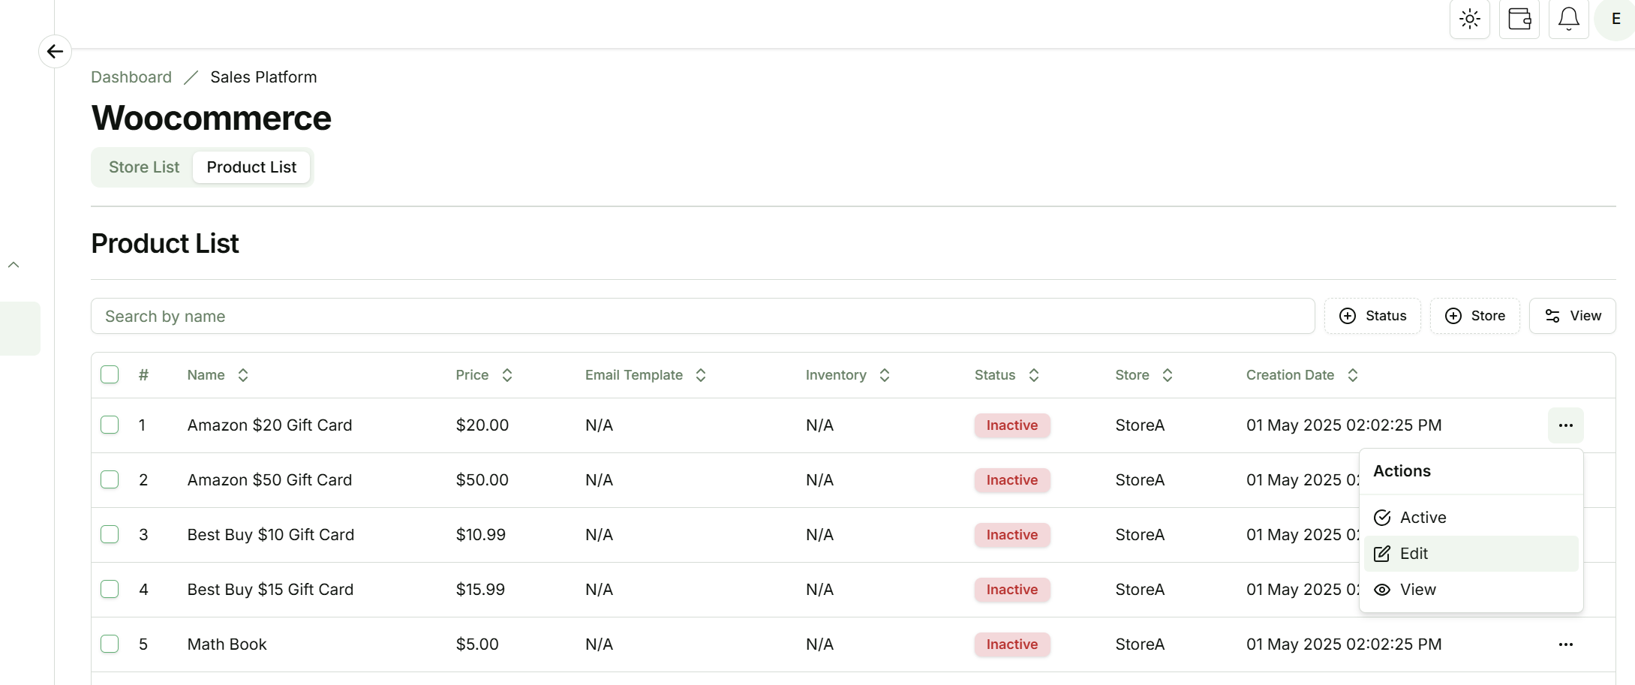Viewport: 1635px width, 685px height.
Task: Click the Sales Platform breadcrumb
Action: 263,77
